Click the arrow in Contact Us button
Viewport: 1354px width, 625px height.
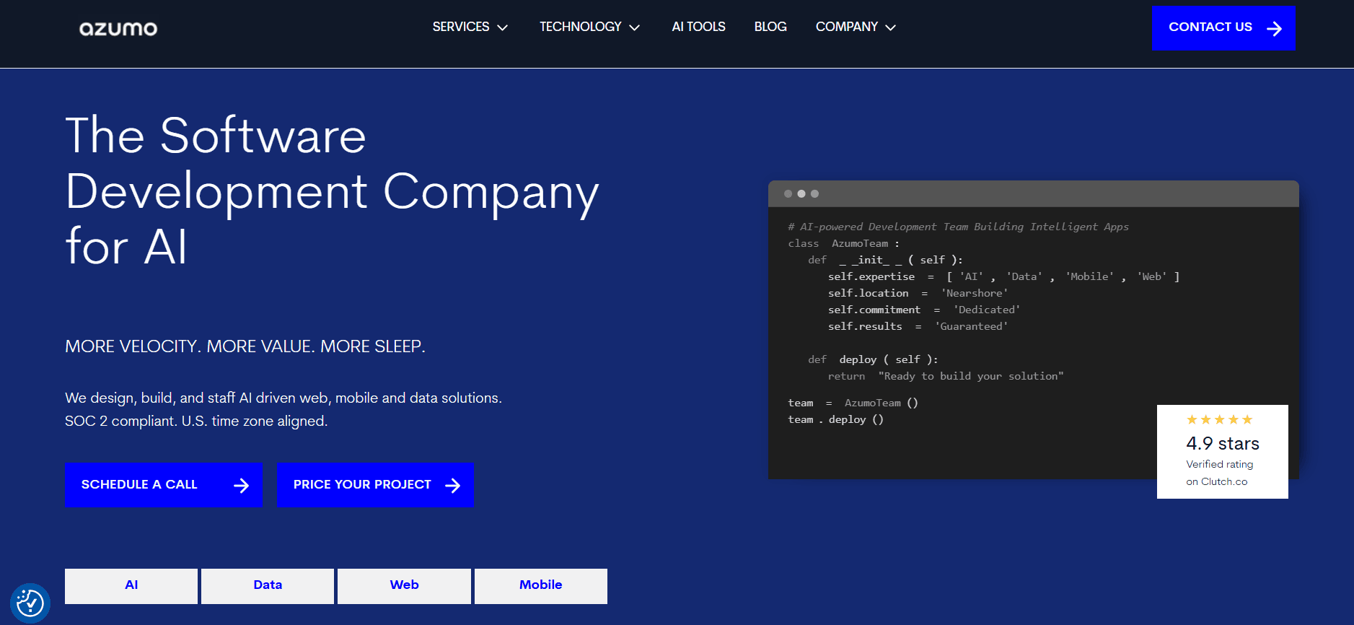[x=1274, y=28]
